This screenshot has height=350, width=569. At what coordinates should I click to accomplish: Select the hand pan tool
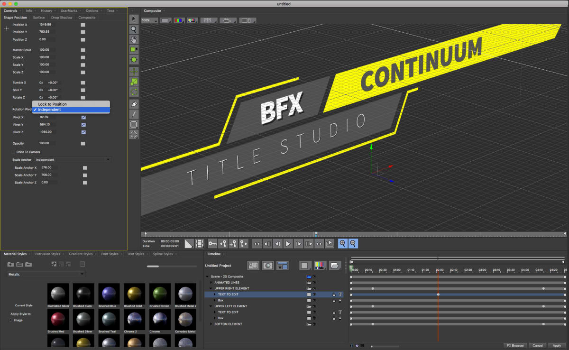(x=134, y=39)
